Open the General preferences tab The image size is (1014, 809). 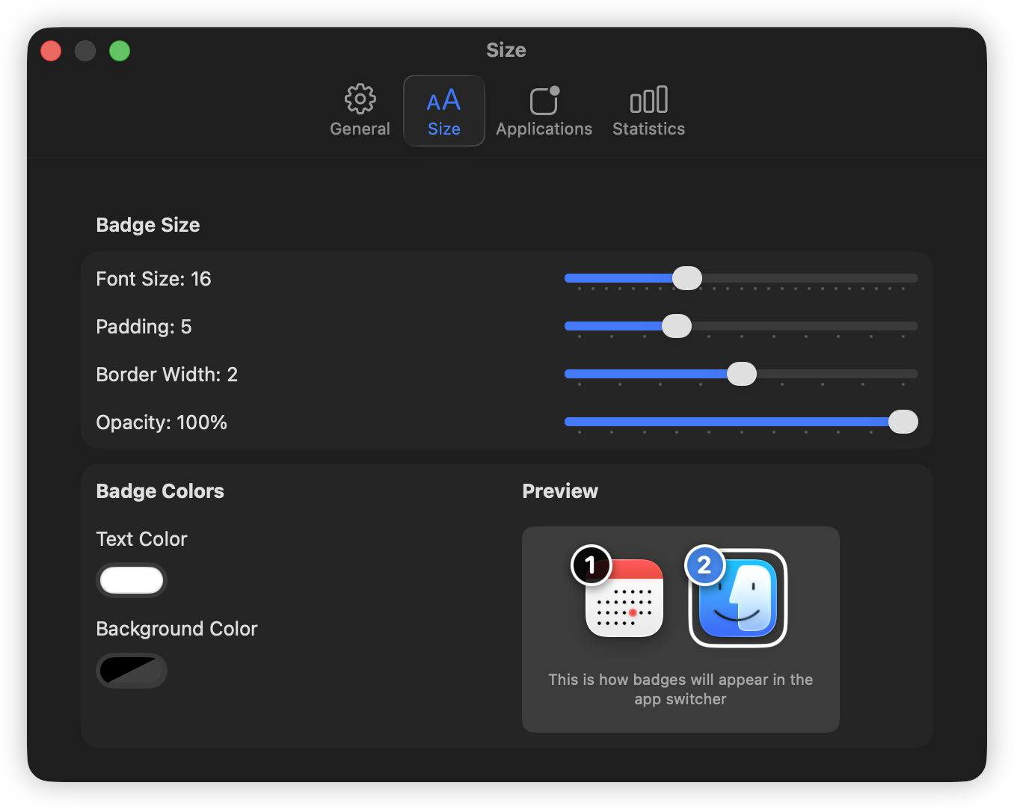click(x=360, y=111)
